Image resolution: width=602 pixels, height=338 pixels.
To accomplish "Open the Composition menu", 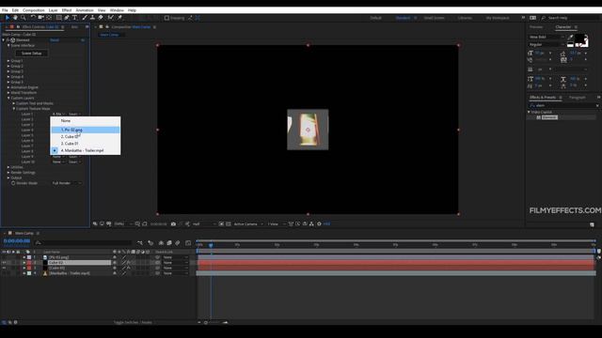I will pyautogui.click(x=34, y=10).
